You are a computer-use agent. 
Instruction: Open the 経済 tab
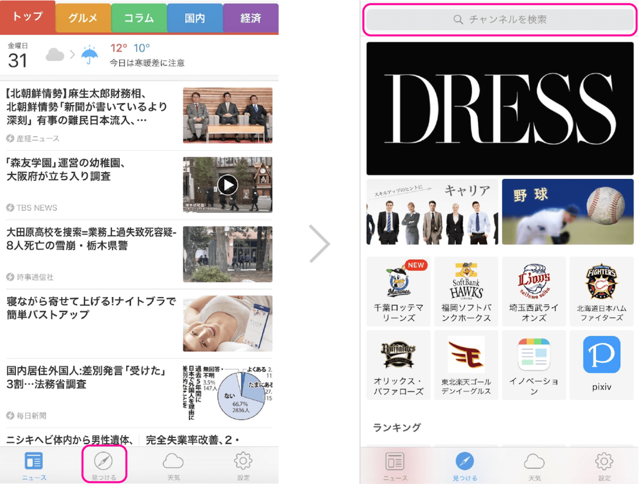coord(251,19)
